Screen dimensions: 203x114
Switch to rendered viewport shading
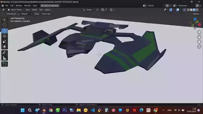click(197, 10)
